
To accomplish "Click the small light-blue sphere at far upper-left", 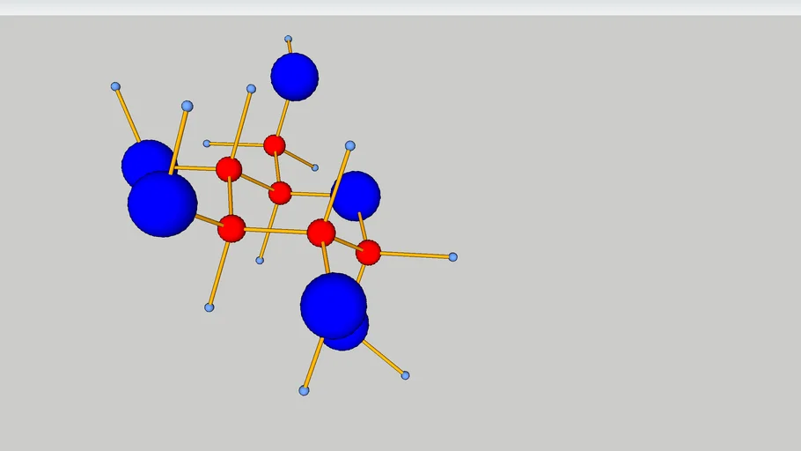I will coord(115,86).
